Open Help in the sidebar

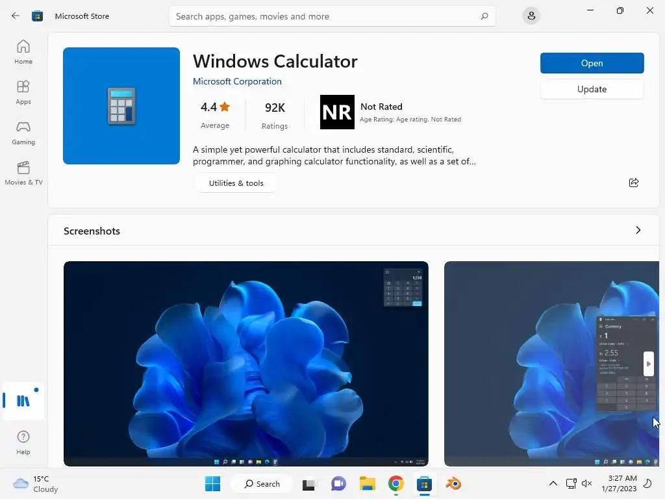point(23,442)
